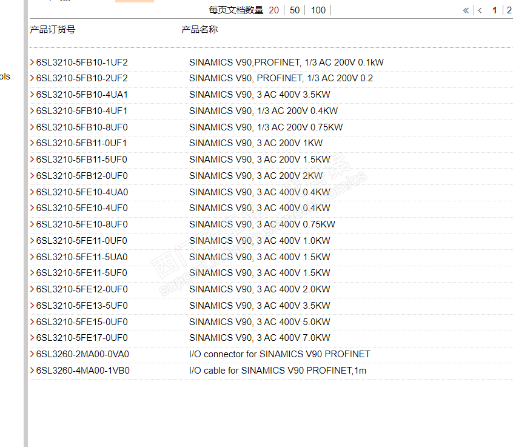Expand red chevron beside 6SL3260-2MA00-0VA0
The width and height of the screenshot is (513, 447).
[x=32, y=354]
